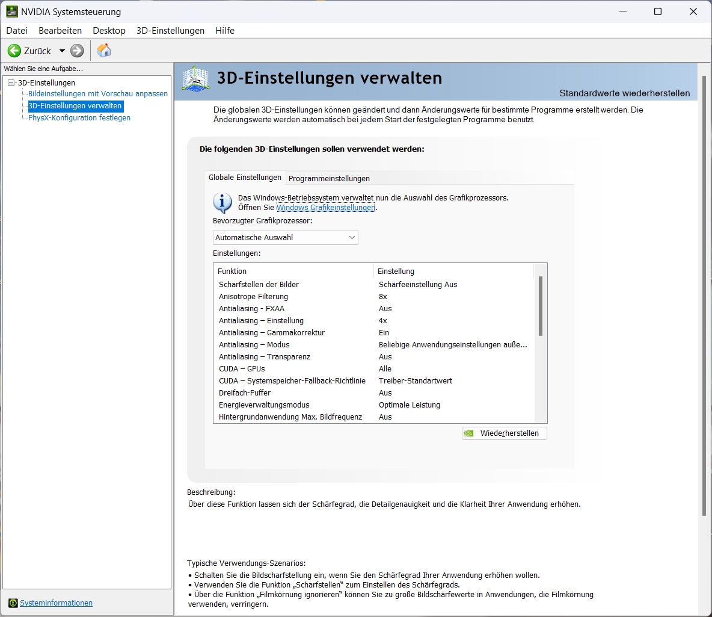Click the Systeminformationen icon at bottom left
Viewport: 712px width, 617px height.
click(13, 603)
